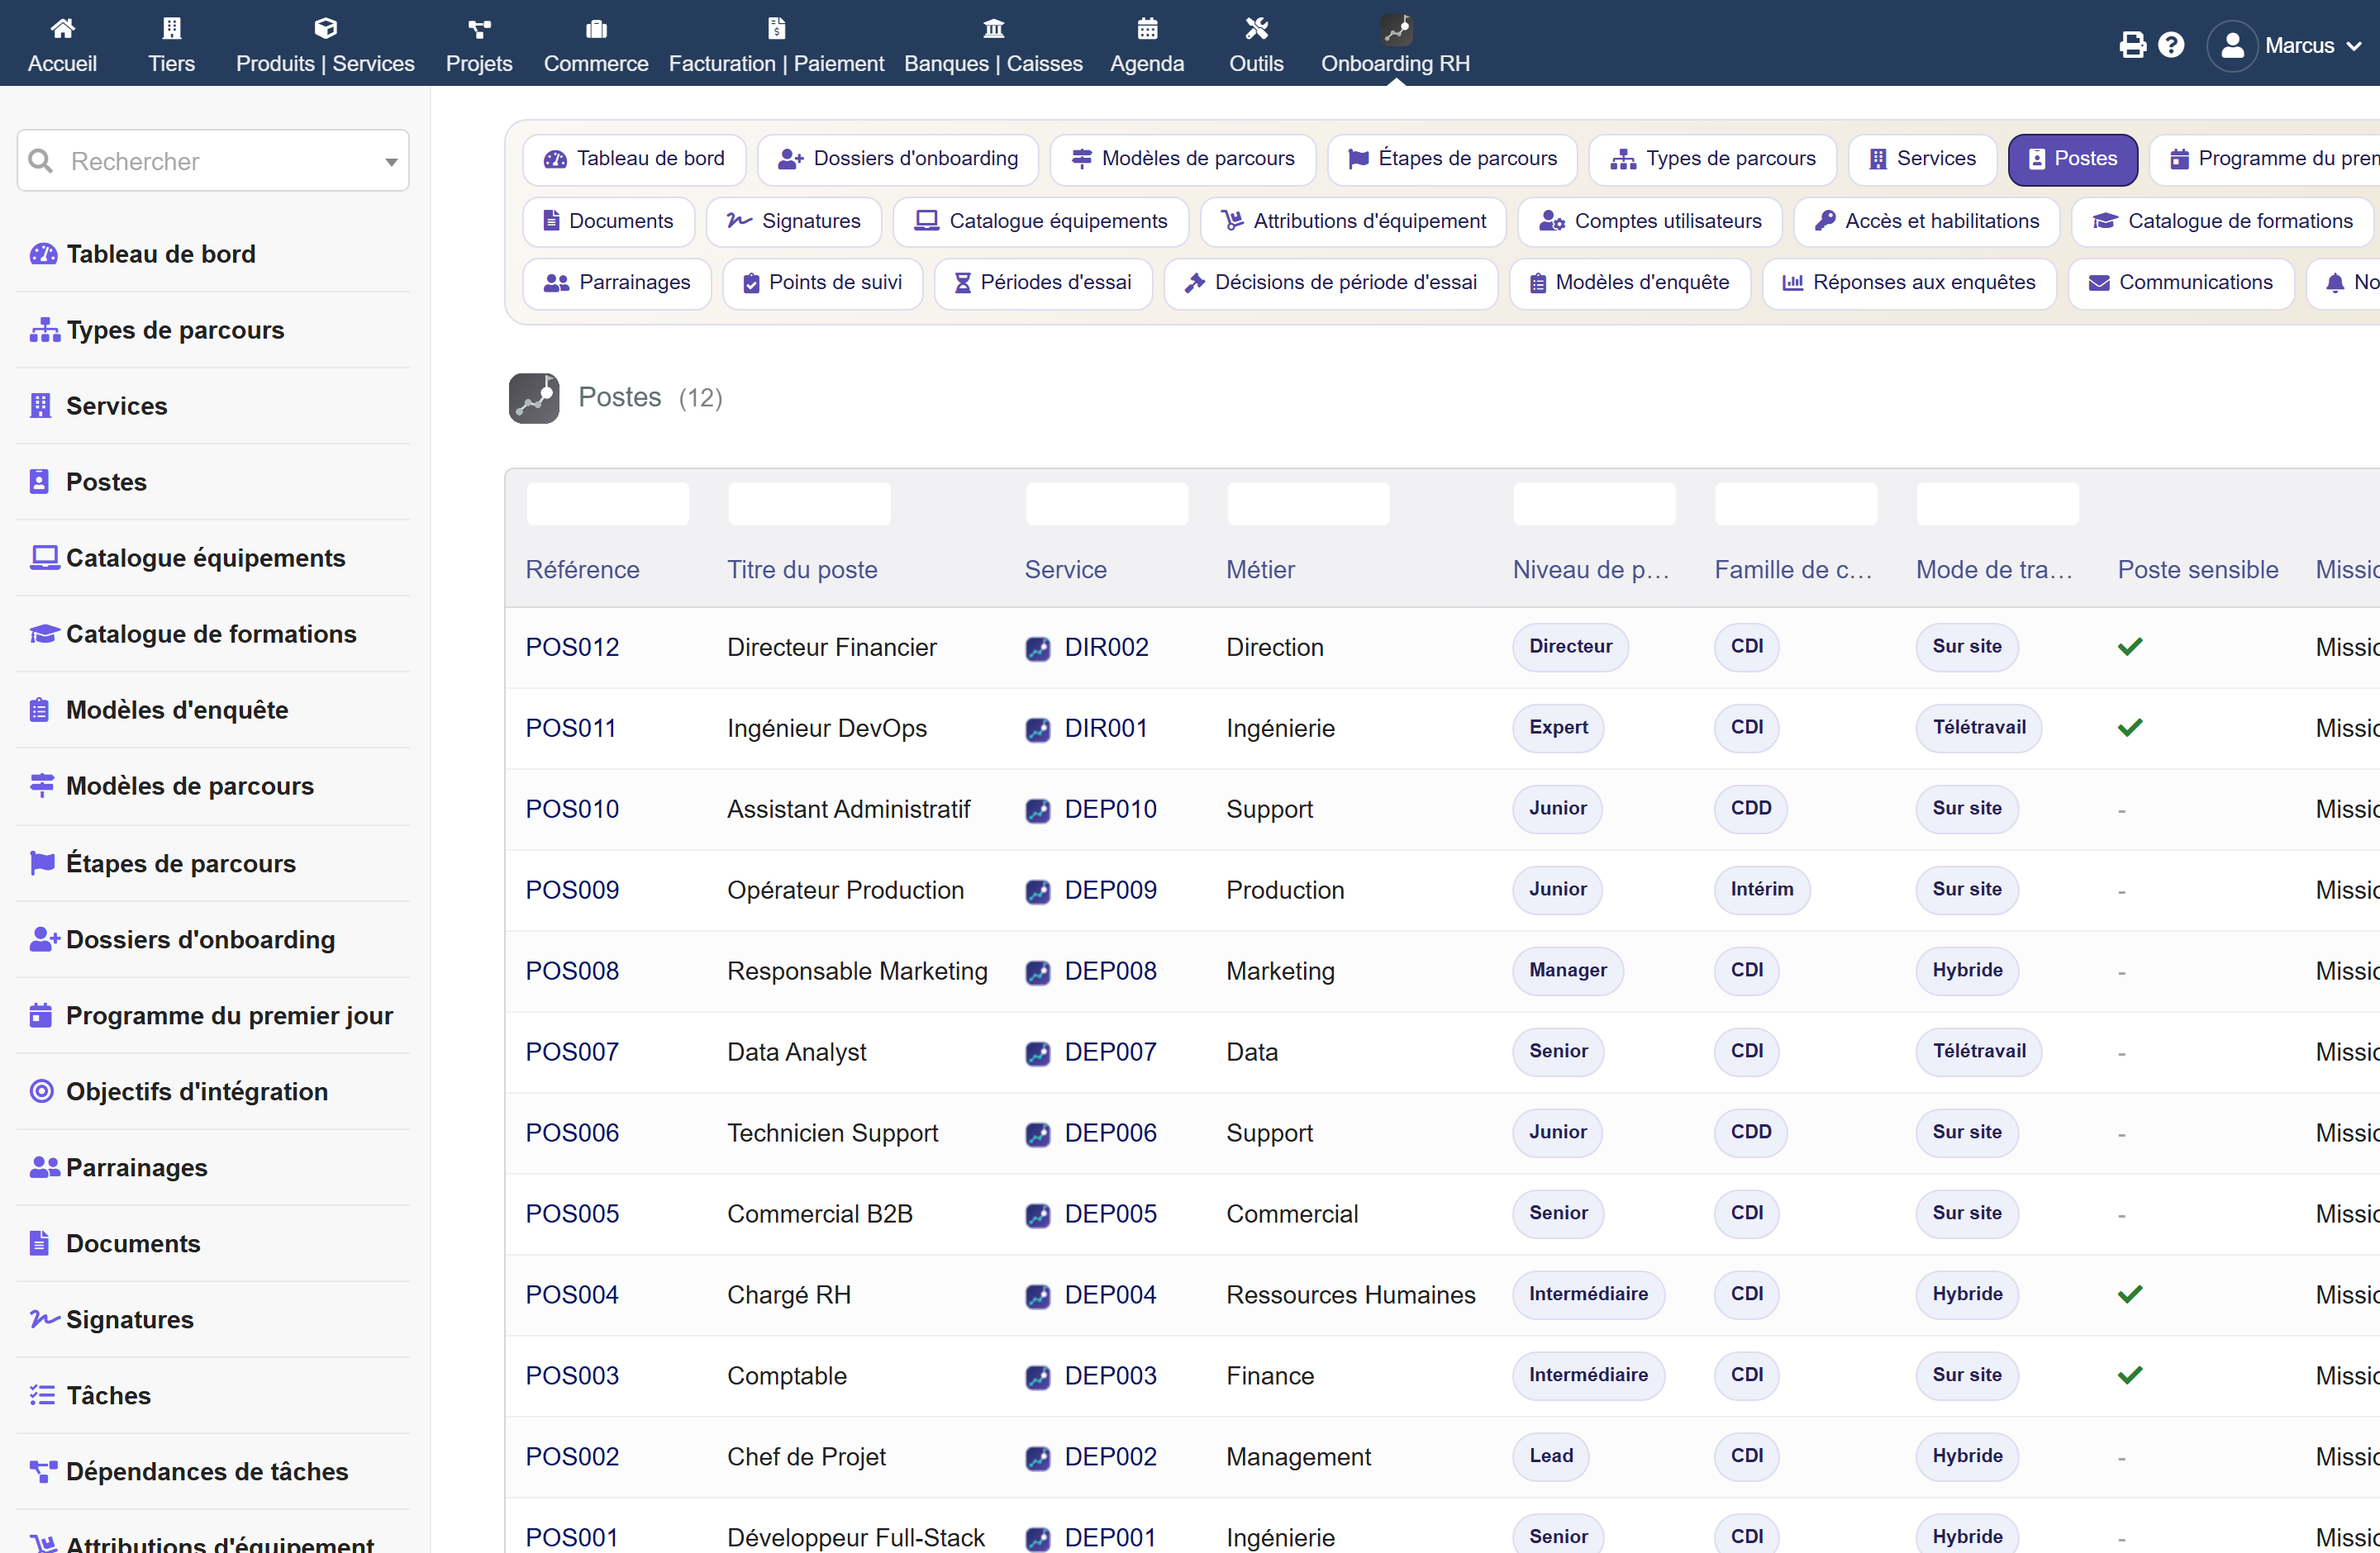Viewport: 2380px width, 1553px height.
Task: Click the DIR002 service icon
Action: tap(1038, 648)
